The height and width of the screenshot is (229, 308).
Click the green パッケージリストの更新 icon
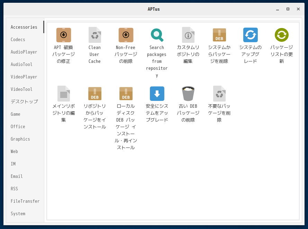(282, 35)
